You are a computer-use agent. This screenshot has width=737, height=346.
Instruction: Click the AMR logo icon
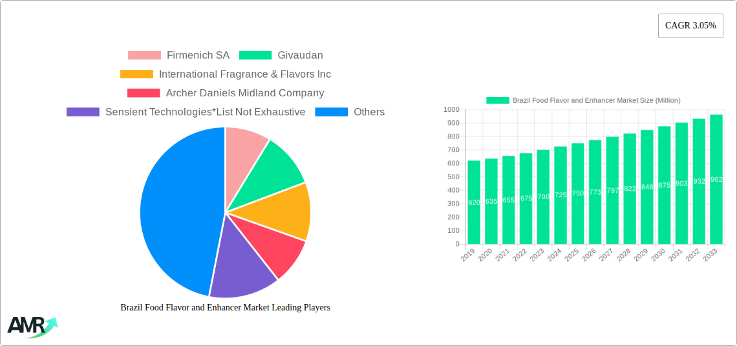click(32, 327)
